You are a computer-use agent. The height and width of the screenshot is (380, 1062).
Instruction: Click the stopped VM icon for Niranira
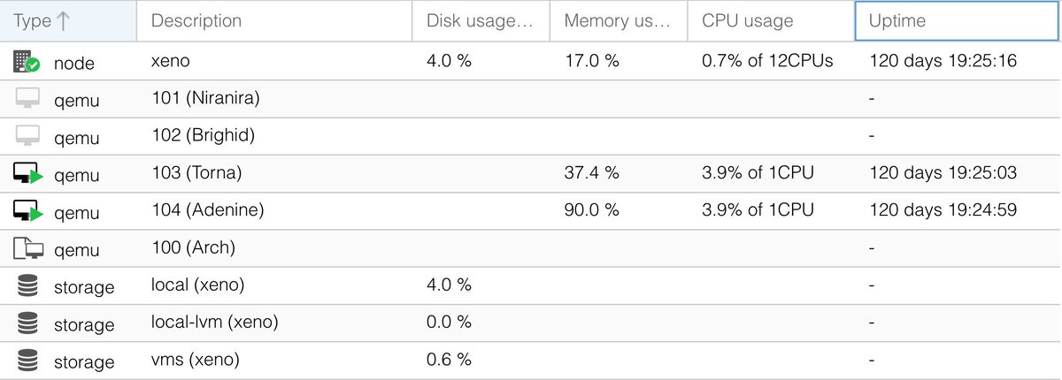27,100
